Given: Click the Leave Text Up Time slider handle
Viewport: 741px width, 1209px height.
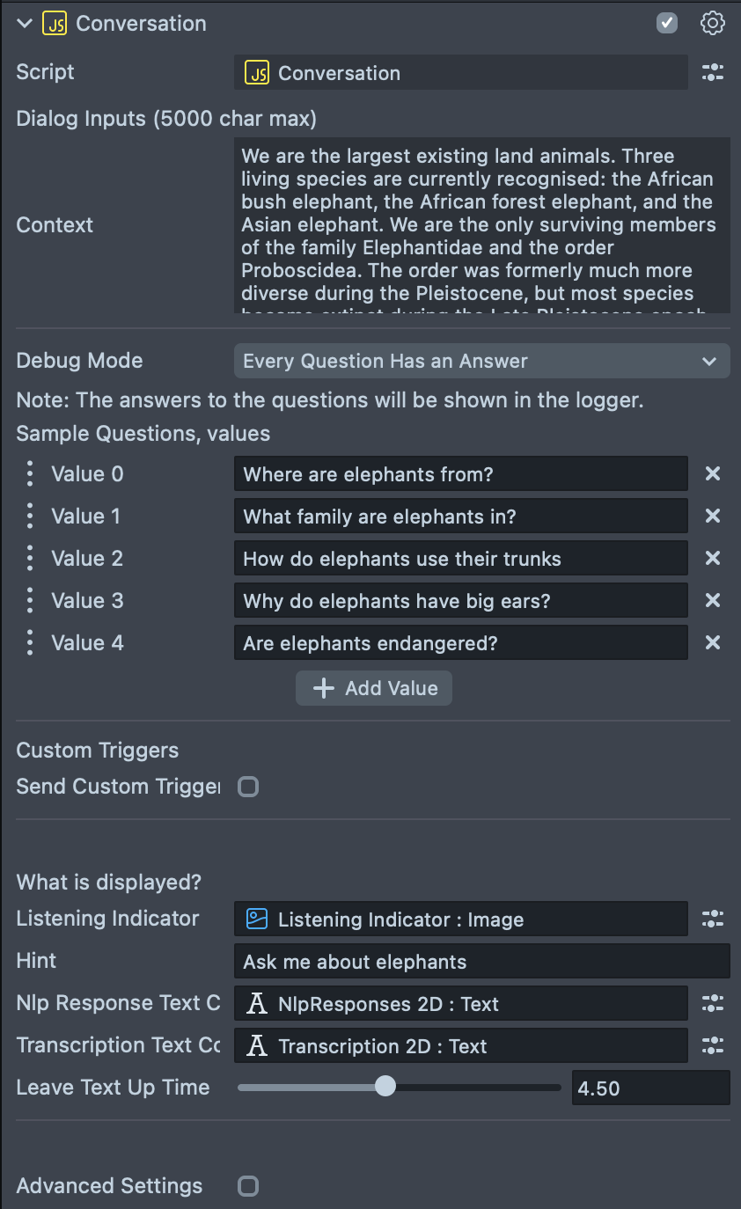Looking at the screenshot, I should pos(385,1088).
